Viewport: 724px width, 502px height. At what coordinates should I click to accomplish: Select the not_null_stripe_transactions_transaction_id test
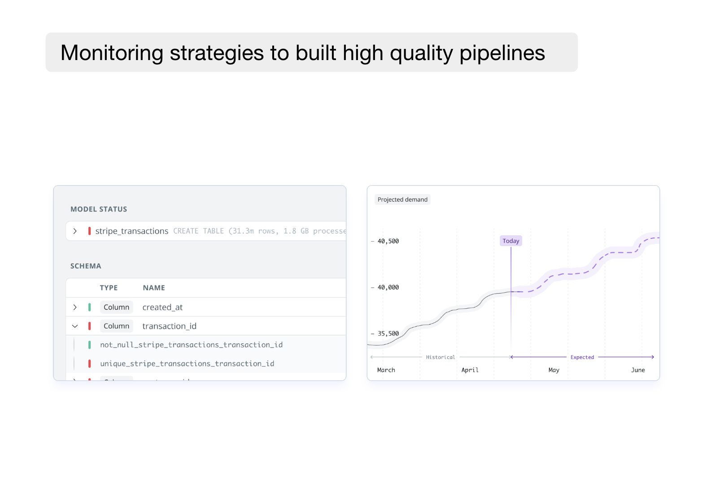coord(192,345)
